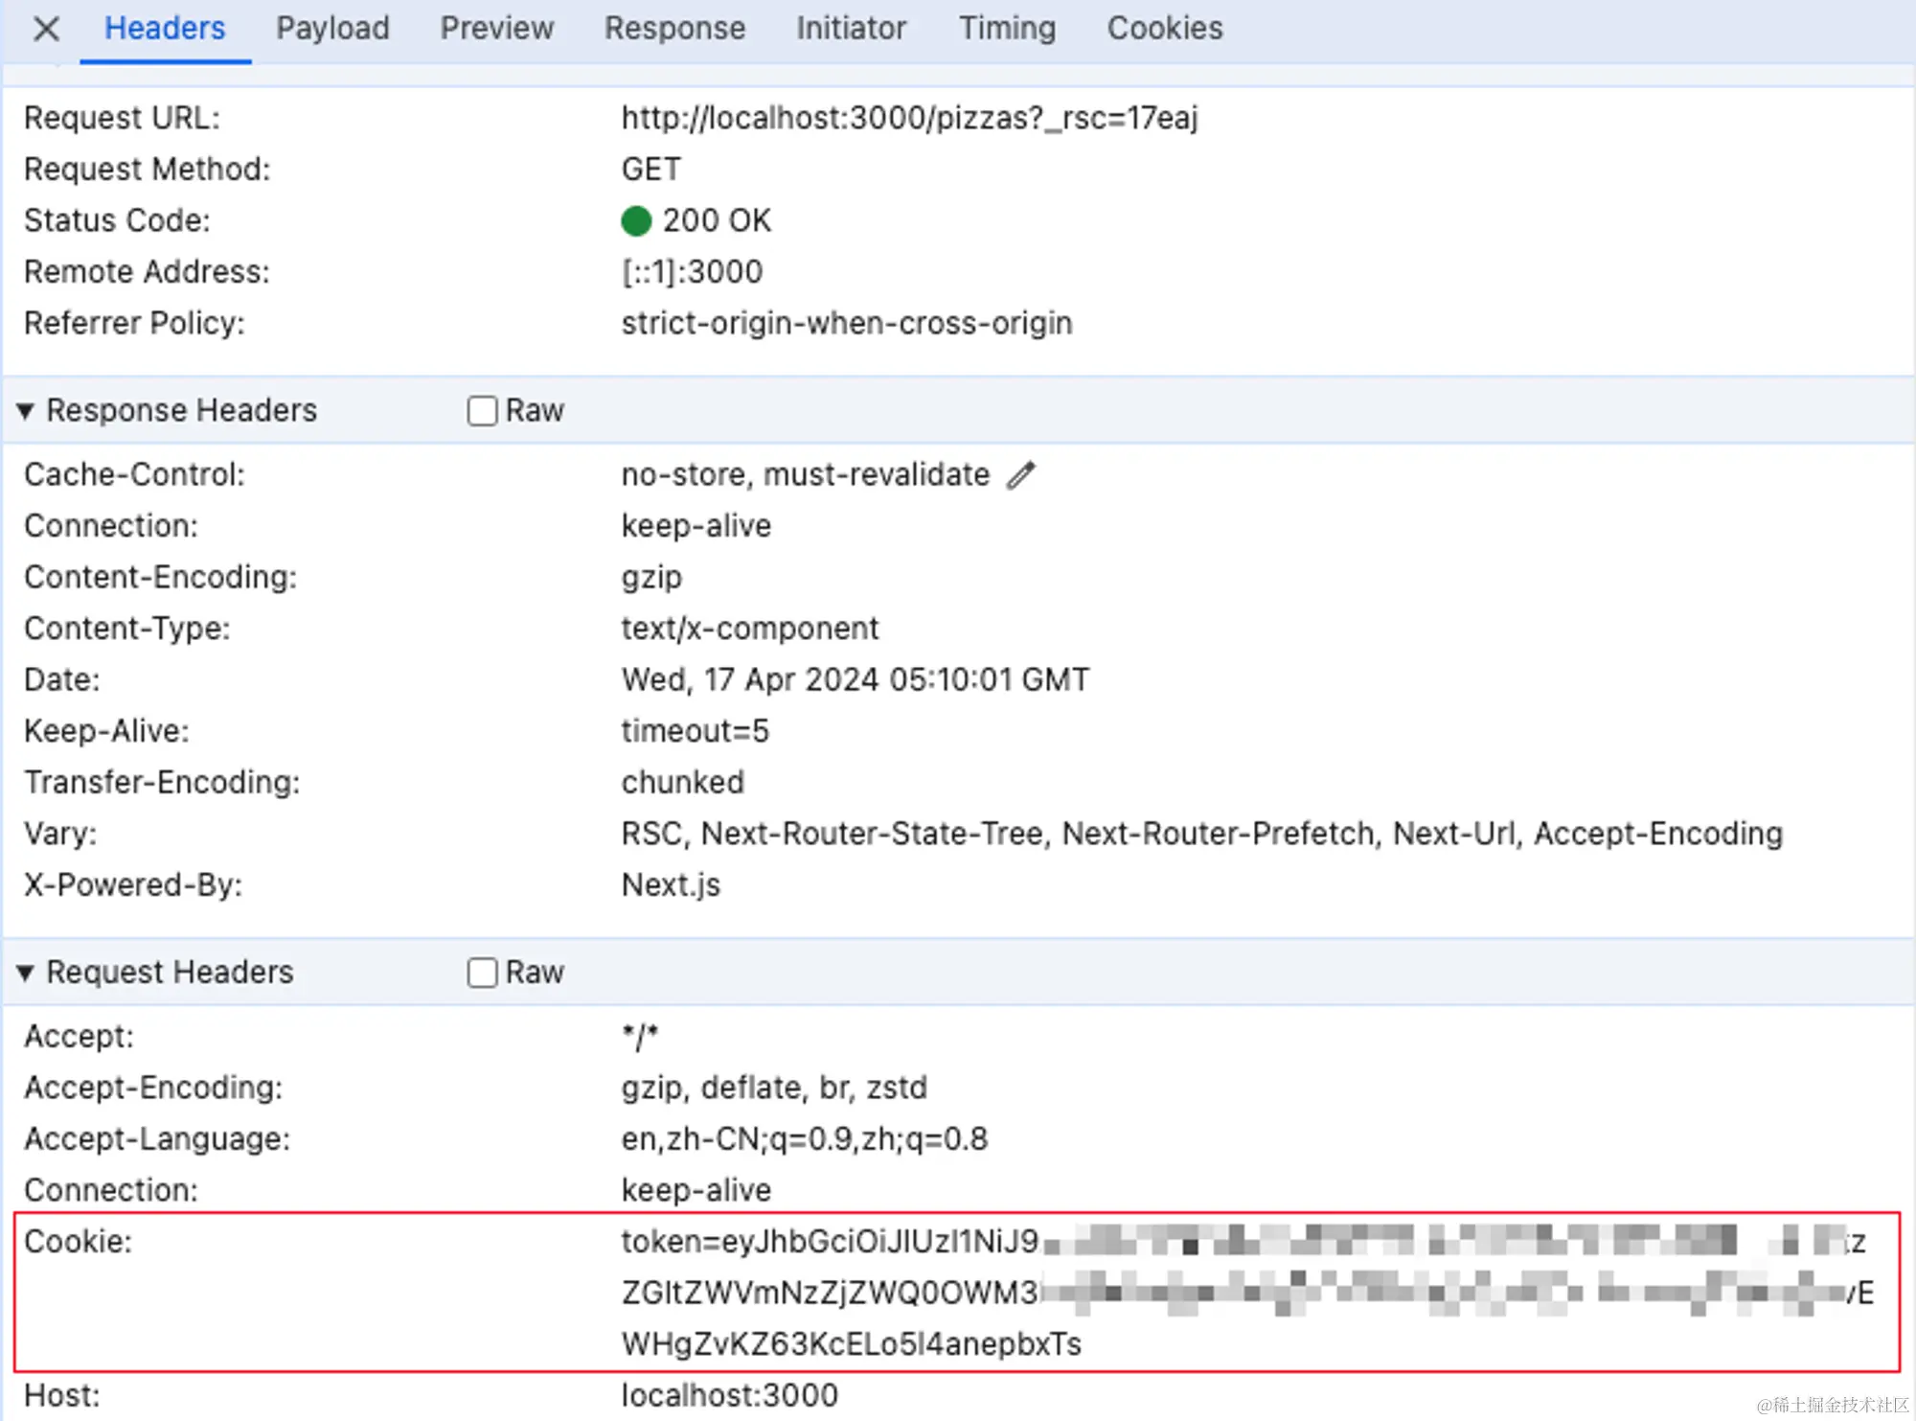The image size is (1916, 1421).
Task: Click the Vary header value
Action: click(x=1201, y=834)
